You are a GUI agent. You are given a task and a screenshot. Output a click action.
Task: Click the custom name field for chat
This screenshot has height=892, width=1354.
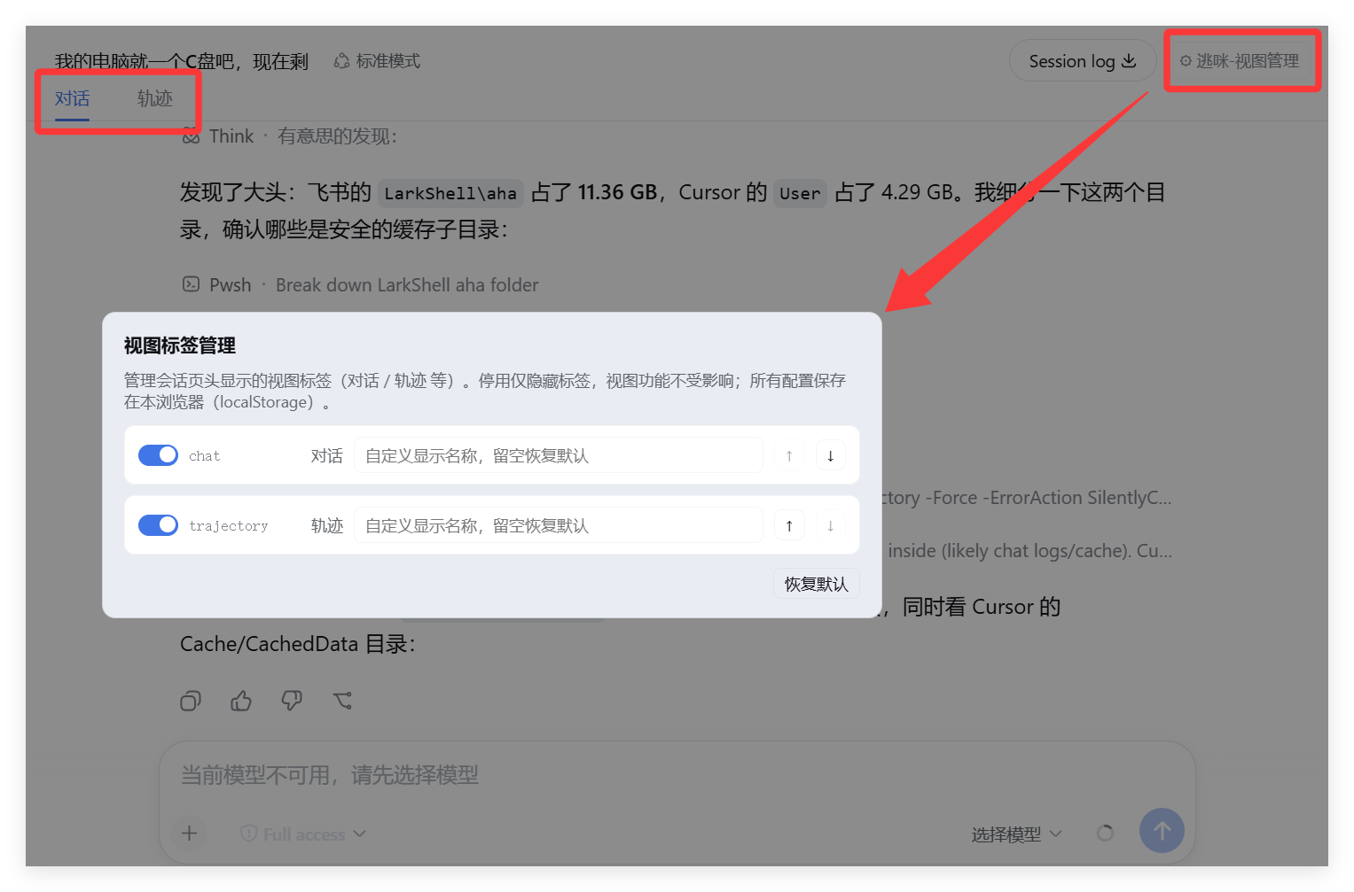point(559,455)
